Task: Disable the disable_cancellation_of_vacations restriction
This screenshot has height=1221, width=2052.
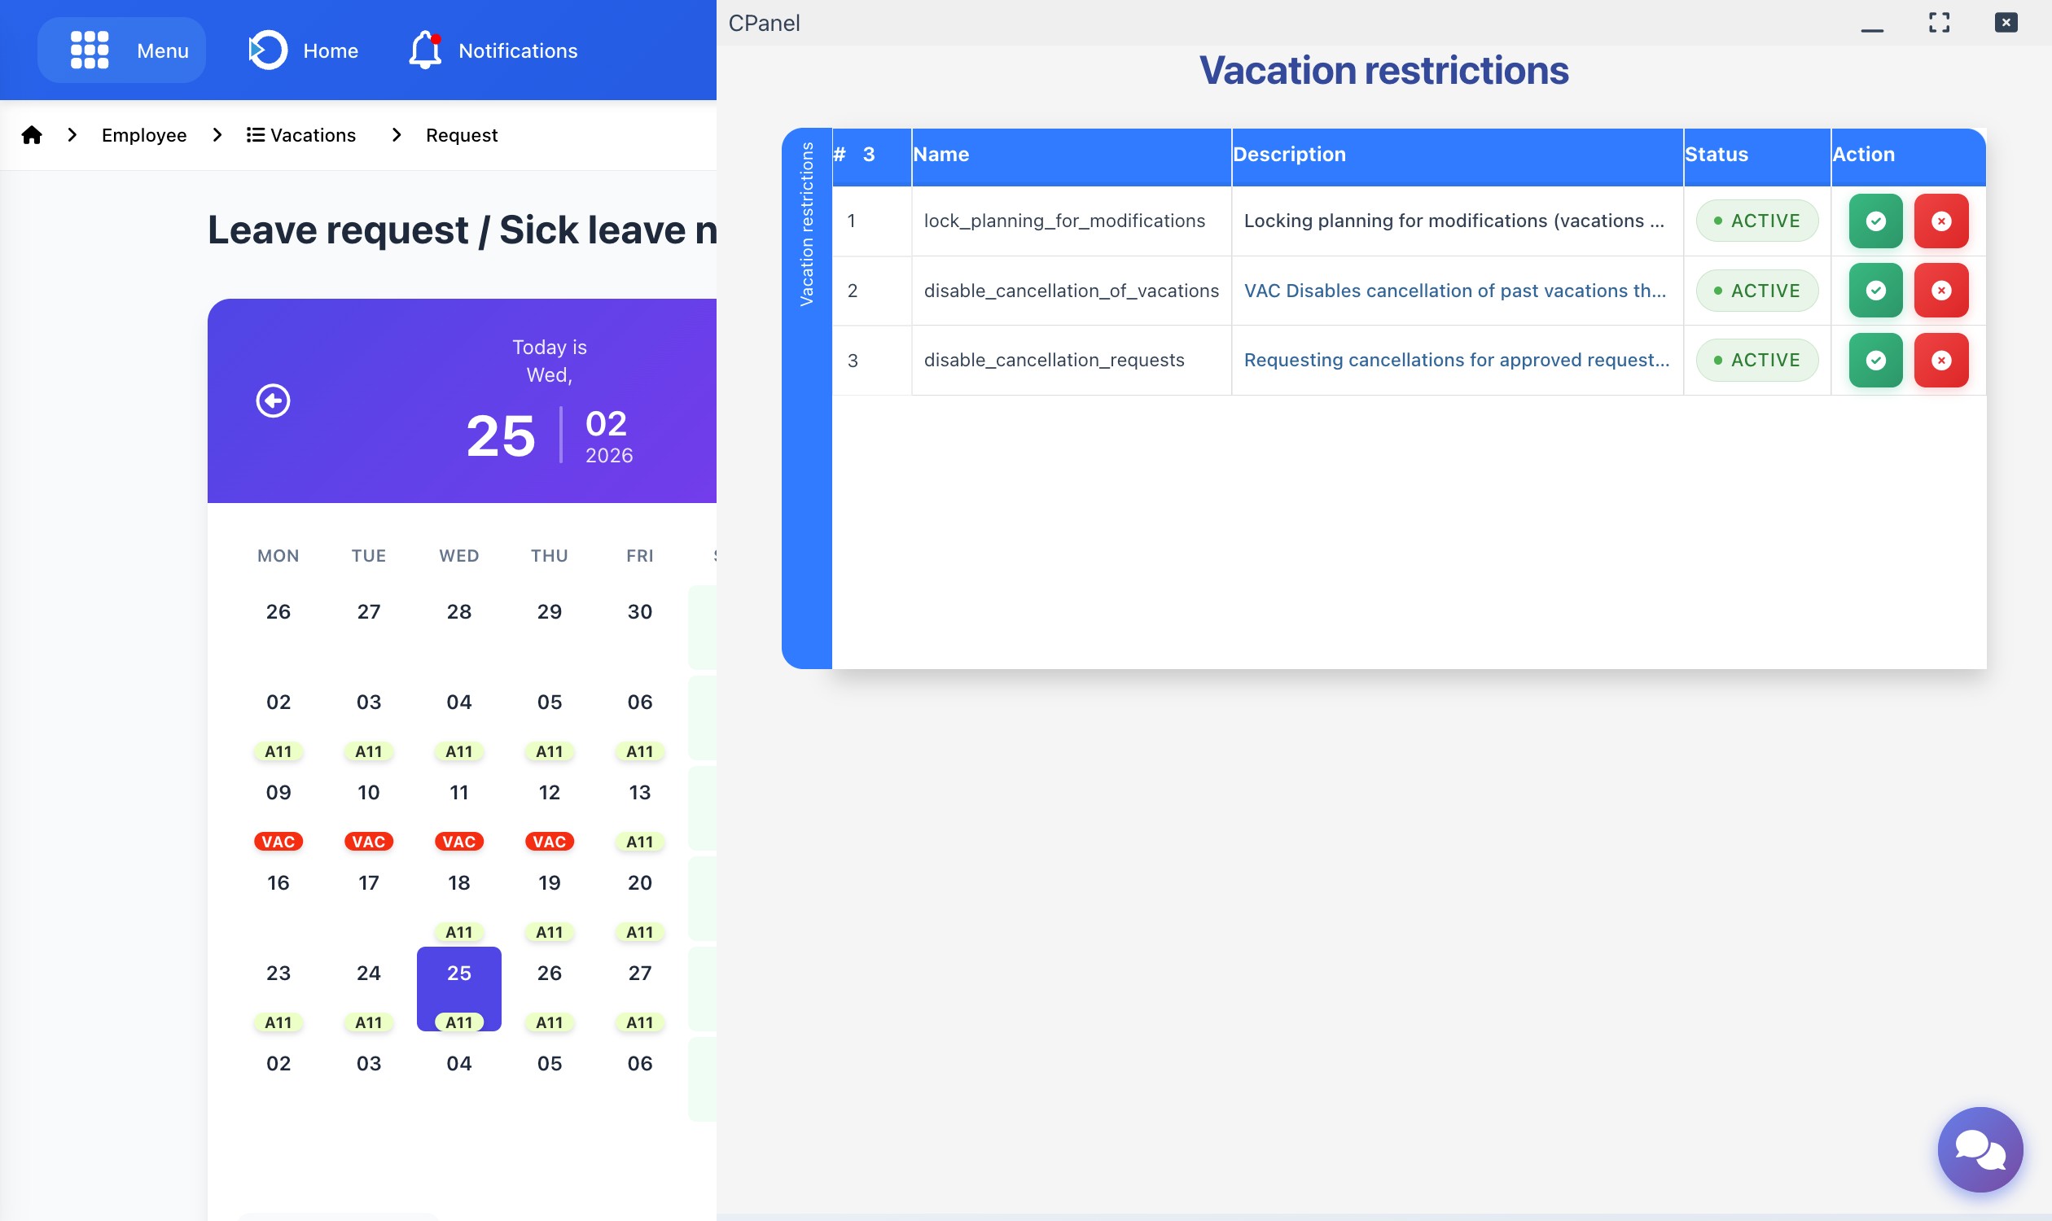Action: pyautogui.click(x=1940, y=291)
